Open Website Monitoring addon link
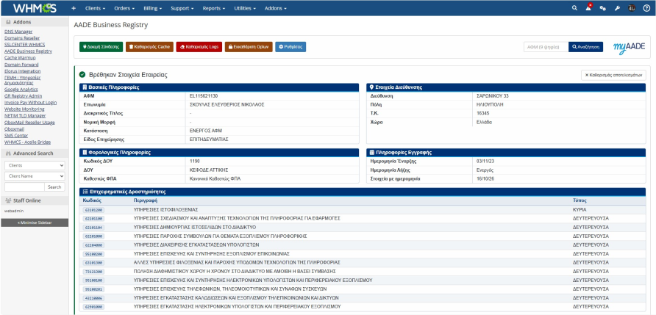This screenshot has width=656, height=315. point(24,109)
